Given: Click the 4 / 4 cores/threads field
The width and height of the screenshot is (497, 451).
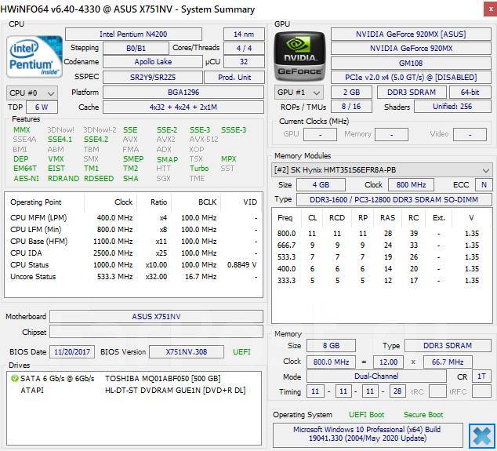Looking at the screenshot, I should [244, 48].
